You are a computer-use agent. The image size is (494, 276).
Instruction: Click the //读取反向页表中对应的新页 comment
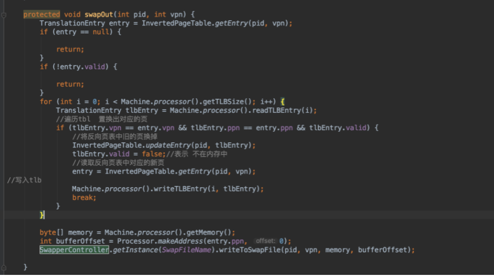[118, 163]
